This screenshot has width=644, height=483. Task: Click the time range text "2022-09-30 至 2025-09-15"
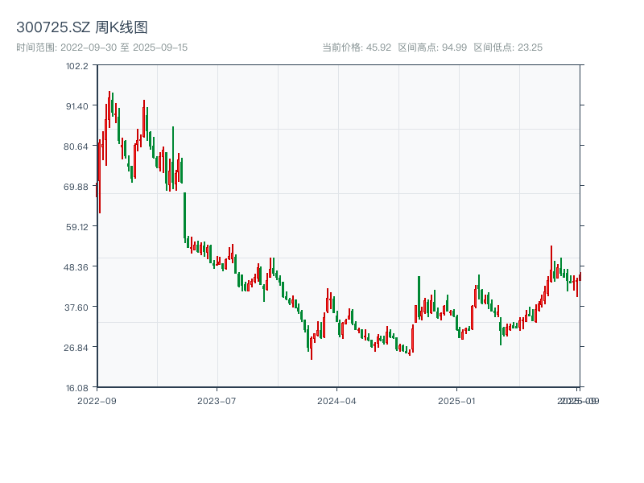tap(124, 47)
